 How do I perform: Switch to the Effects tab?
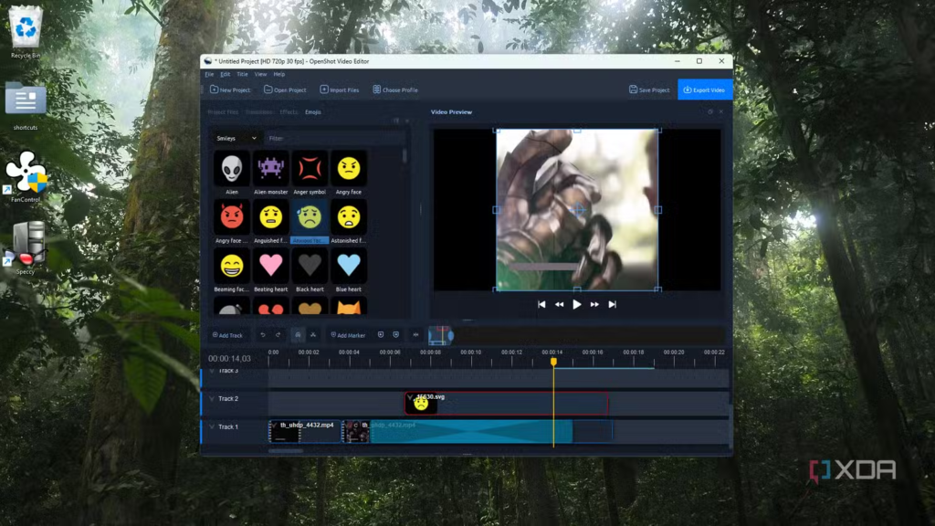tap(289, 112)
